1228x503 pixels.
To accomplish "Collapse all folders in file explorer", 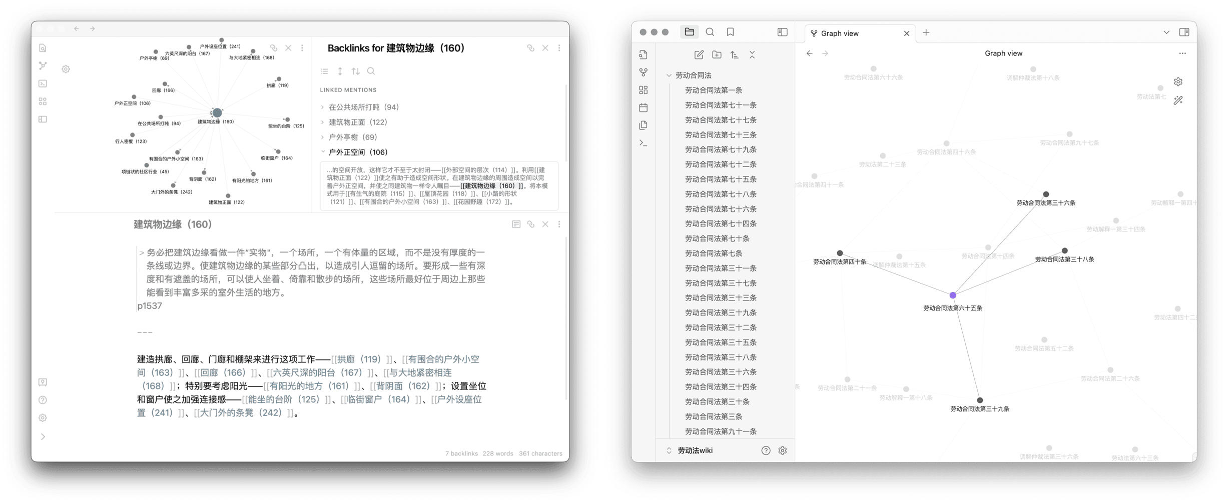I will pyautogui.click(x=752, y=55).
